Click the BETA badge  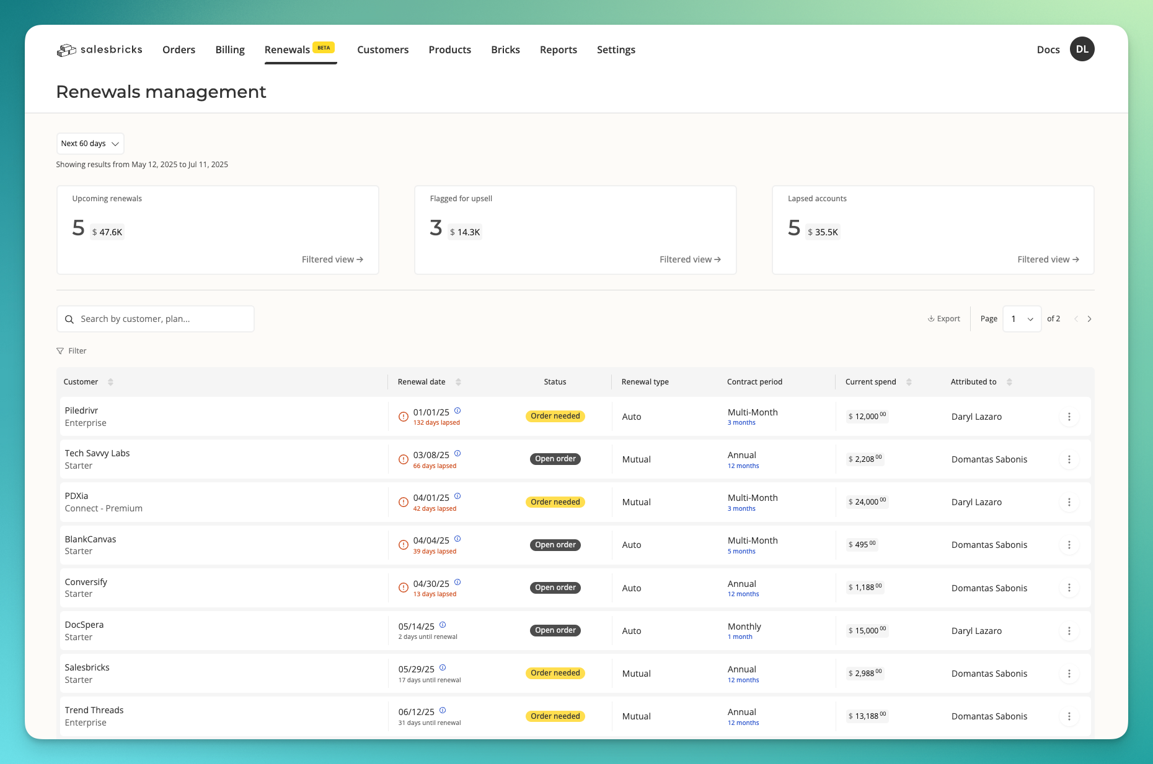[x=324, y=48]
